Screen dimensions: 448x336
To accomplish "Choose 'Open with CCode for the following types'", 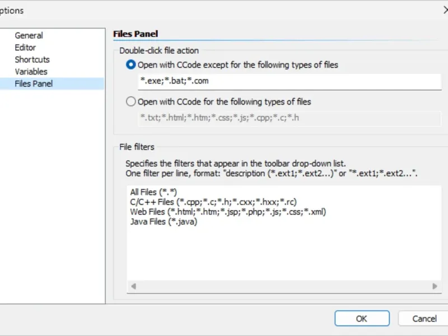I will tap(131, 102).
